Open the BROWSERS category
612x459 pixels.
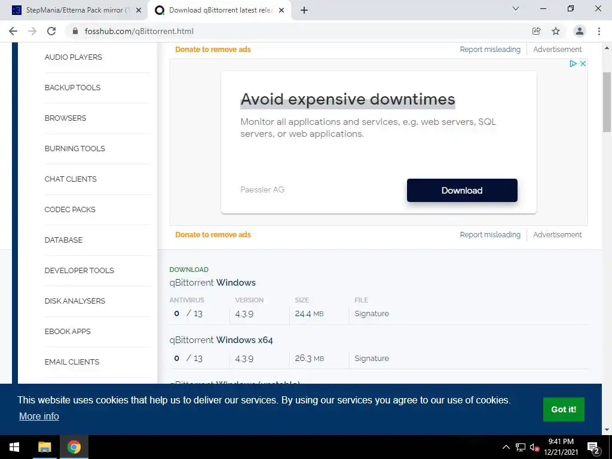pos(65,118)
